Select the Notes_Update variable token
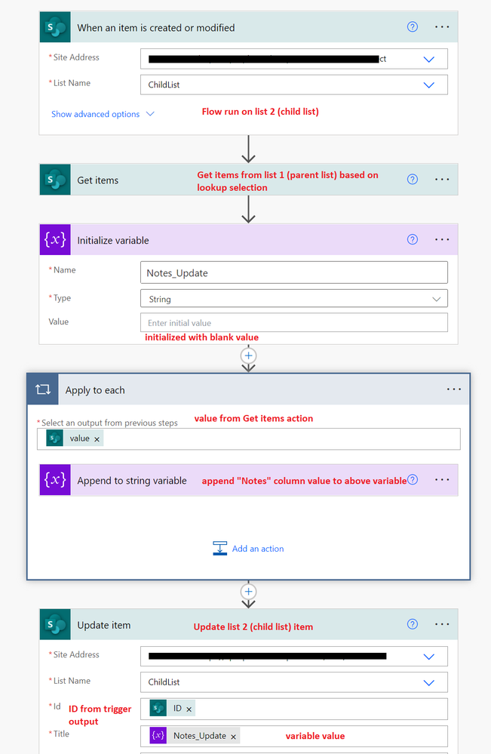This screenshot has width=491, height=754. 195,736
